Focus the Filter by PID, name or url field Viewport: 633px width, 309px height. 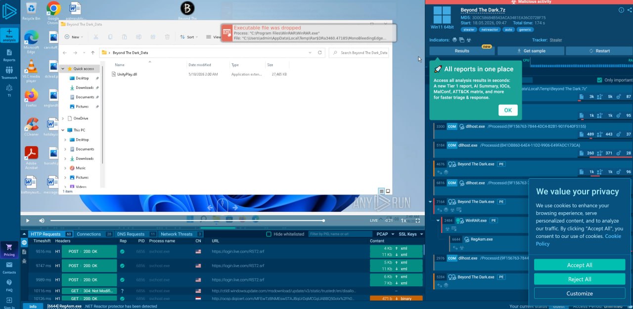(x=340, y=234)
